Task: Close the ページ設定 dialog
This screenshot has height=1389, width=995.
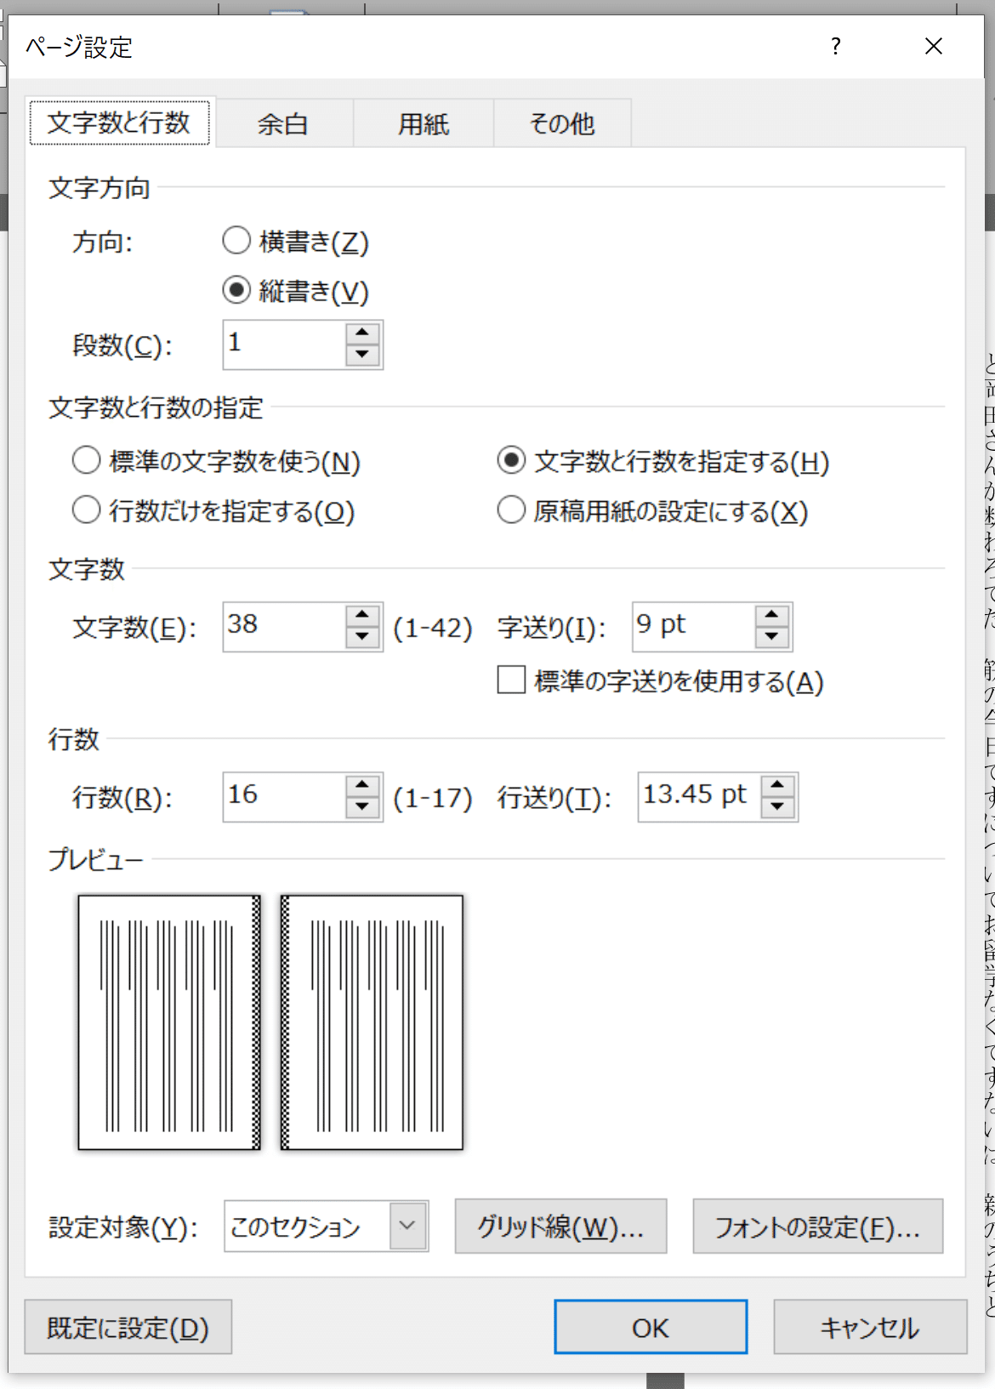Action: [934, 46]
